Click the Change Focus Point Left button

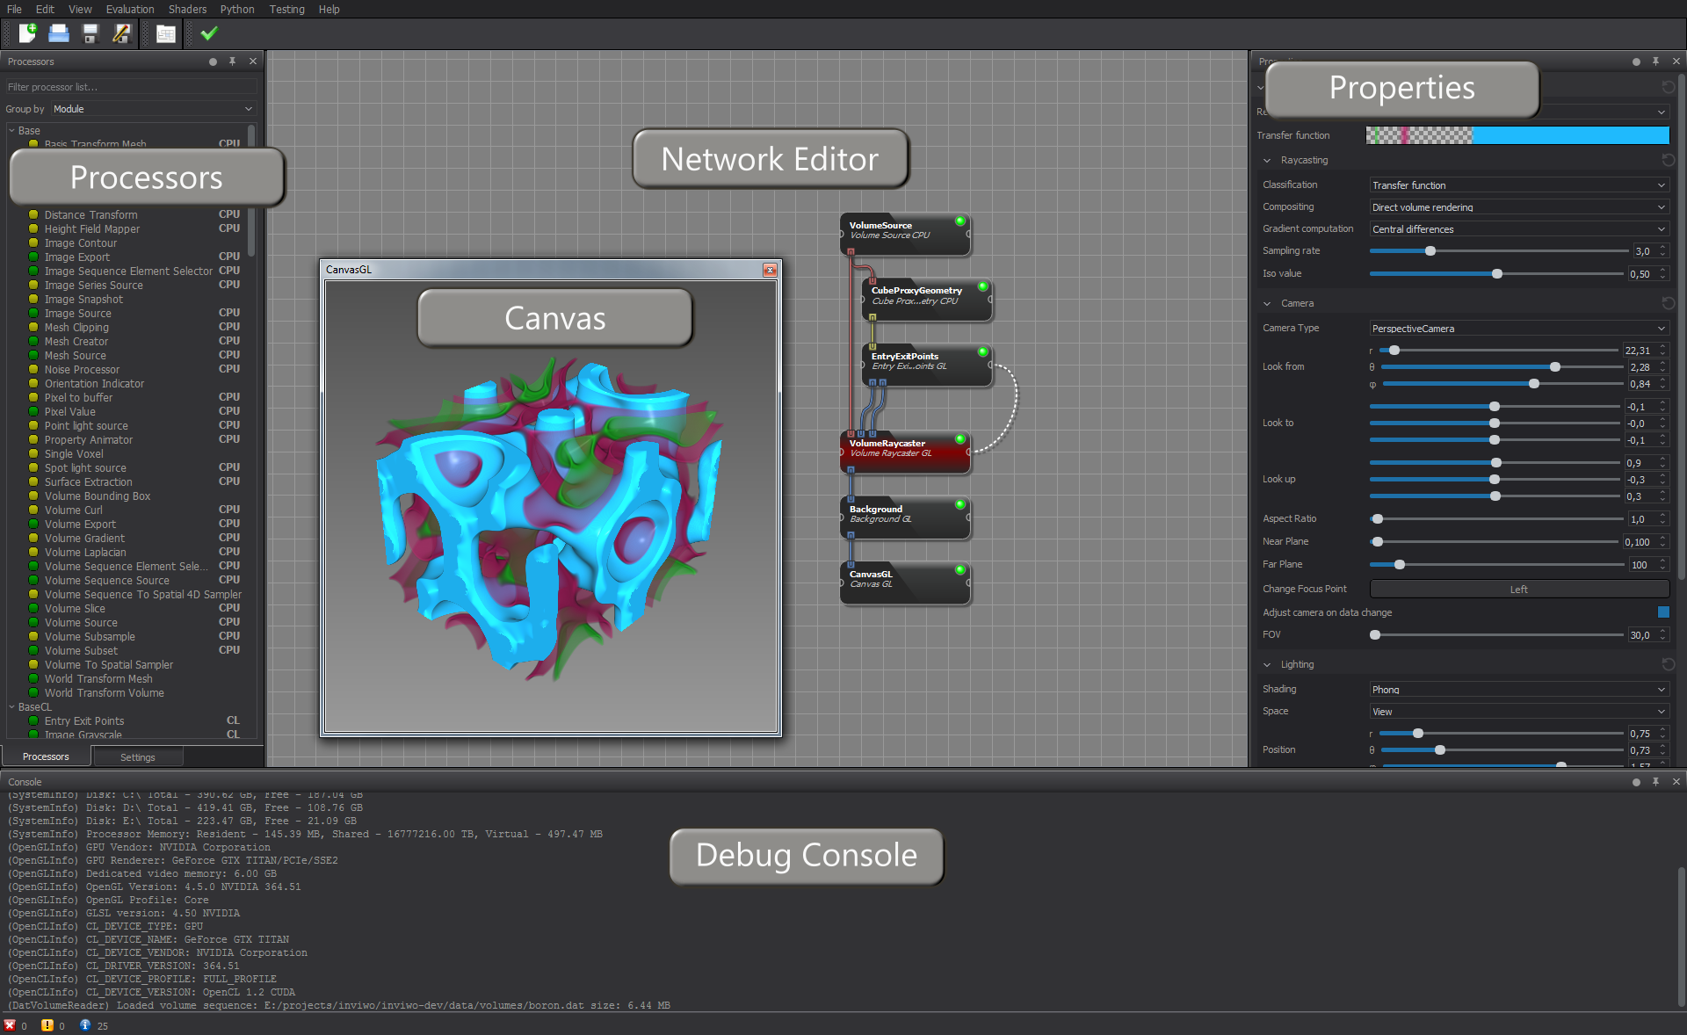(1518, 590)
